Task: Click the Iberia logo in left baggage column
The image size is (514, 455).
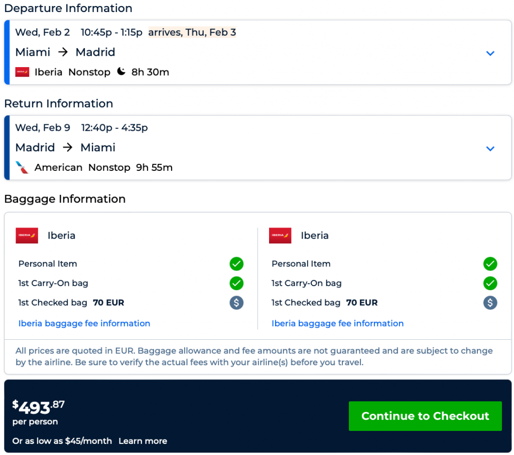Action: pos(27,236)
